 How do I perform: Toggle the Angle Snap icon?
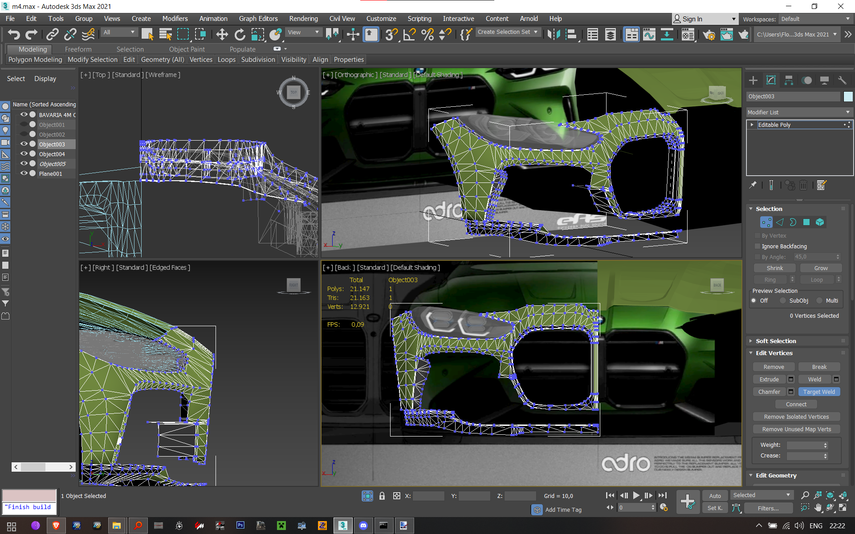(409, 34)
